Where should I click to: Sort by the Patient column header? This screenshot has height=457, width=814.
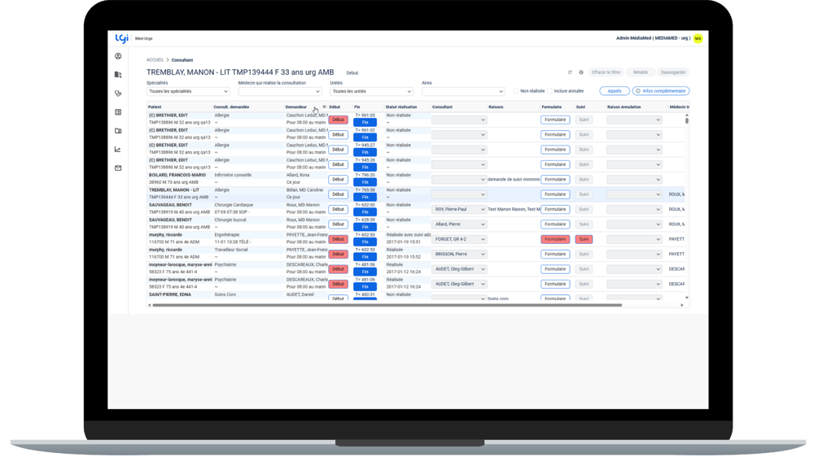pyautogui.click(x=155, y=107)
